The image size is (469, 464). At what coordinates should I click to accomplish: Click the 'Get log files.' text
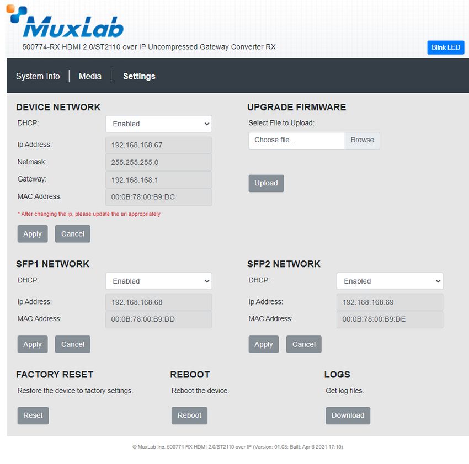(x=344, y=391)
